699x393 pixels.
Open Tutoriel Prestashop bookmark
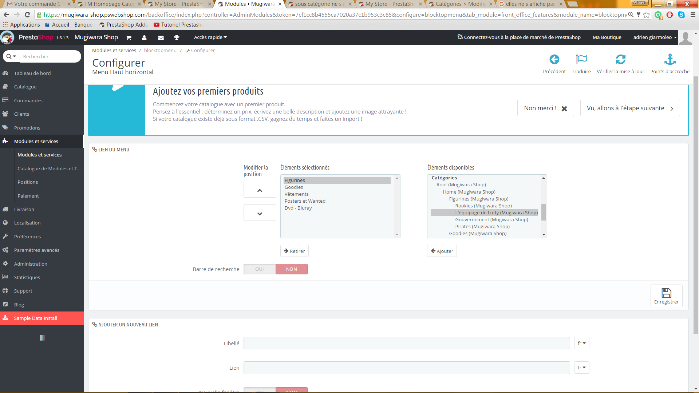coord(178,25)
